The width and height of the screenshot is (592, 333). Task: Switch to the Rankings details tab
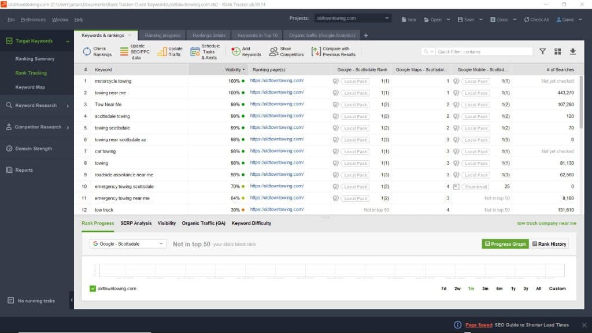(x=209, y=35)
